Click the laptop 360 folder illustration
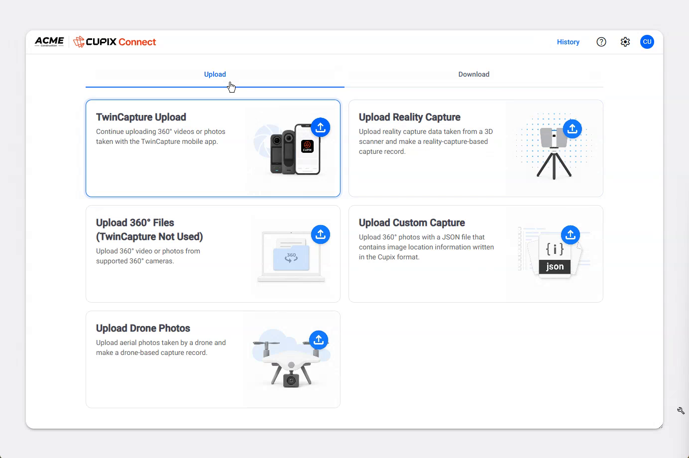689x458 pixels. (x=291, y=257)
